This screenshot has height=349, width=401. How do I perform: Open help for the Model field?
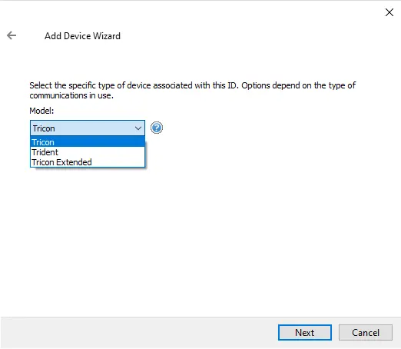pyautogui.click(x=157, y=128)
